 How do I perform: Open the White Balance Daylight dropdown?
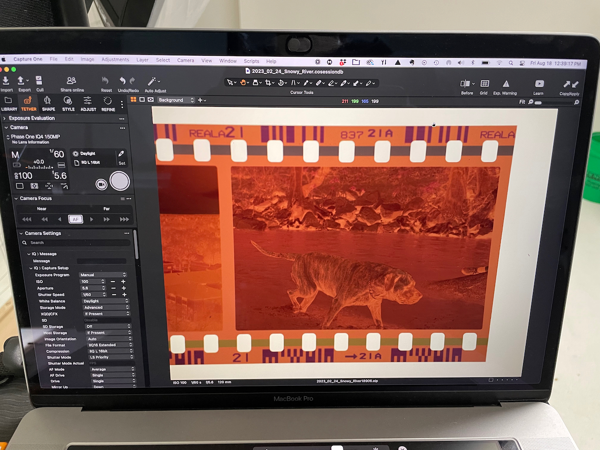click(105, 301)
